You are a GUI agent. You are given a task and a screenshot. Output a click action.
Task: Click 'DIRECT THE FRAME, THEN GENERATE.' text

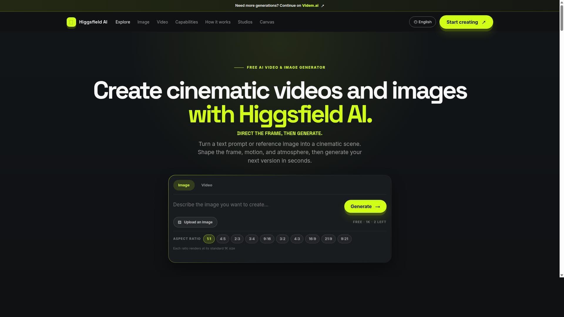[x=280, y=134]
